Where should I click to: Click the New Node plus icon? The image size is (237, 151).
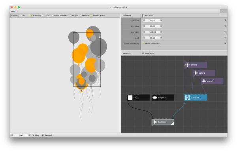coord(143,53)
